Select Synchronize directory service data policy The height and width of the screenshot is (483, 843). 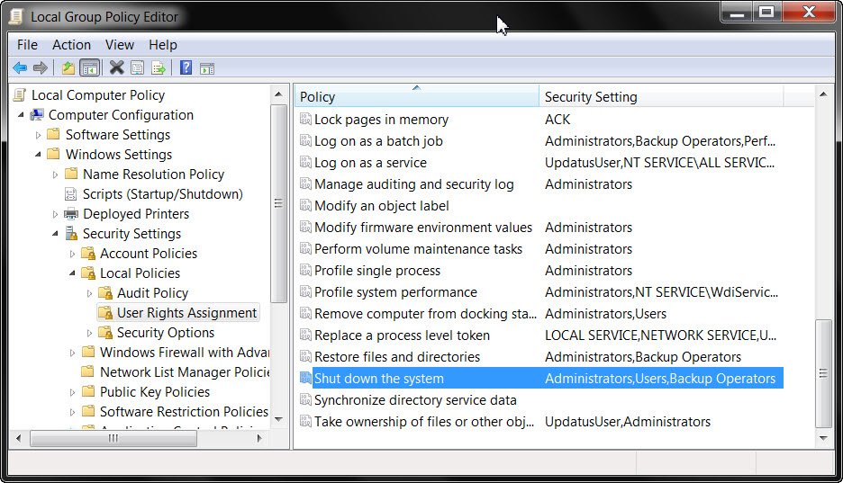[x=415, y=400]
